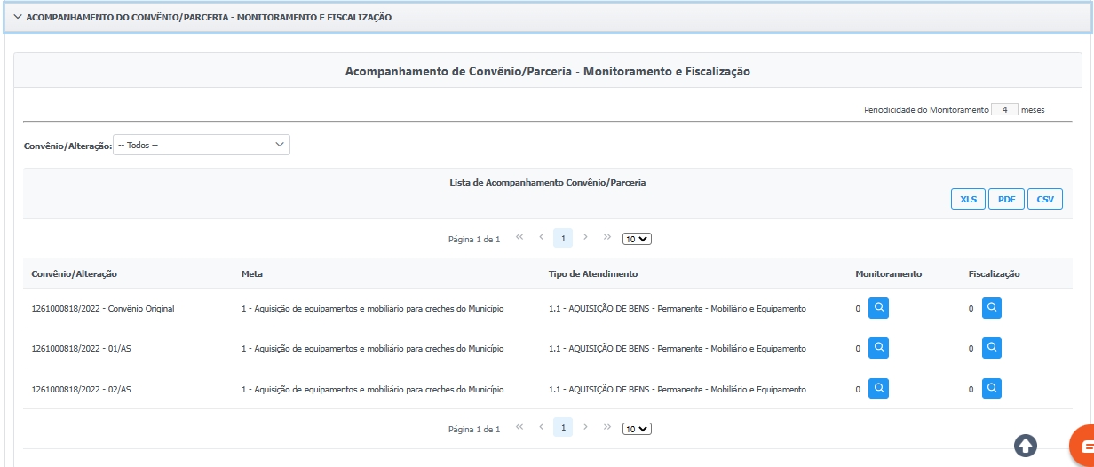The height and width of the screenshot is (467, 1094).
Task: Open the Convênio/Alteração dropdown
Action: [x=202, y=145]
